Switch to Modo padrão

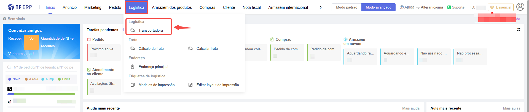[347, 7]
